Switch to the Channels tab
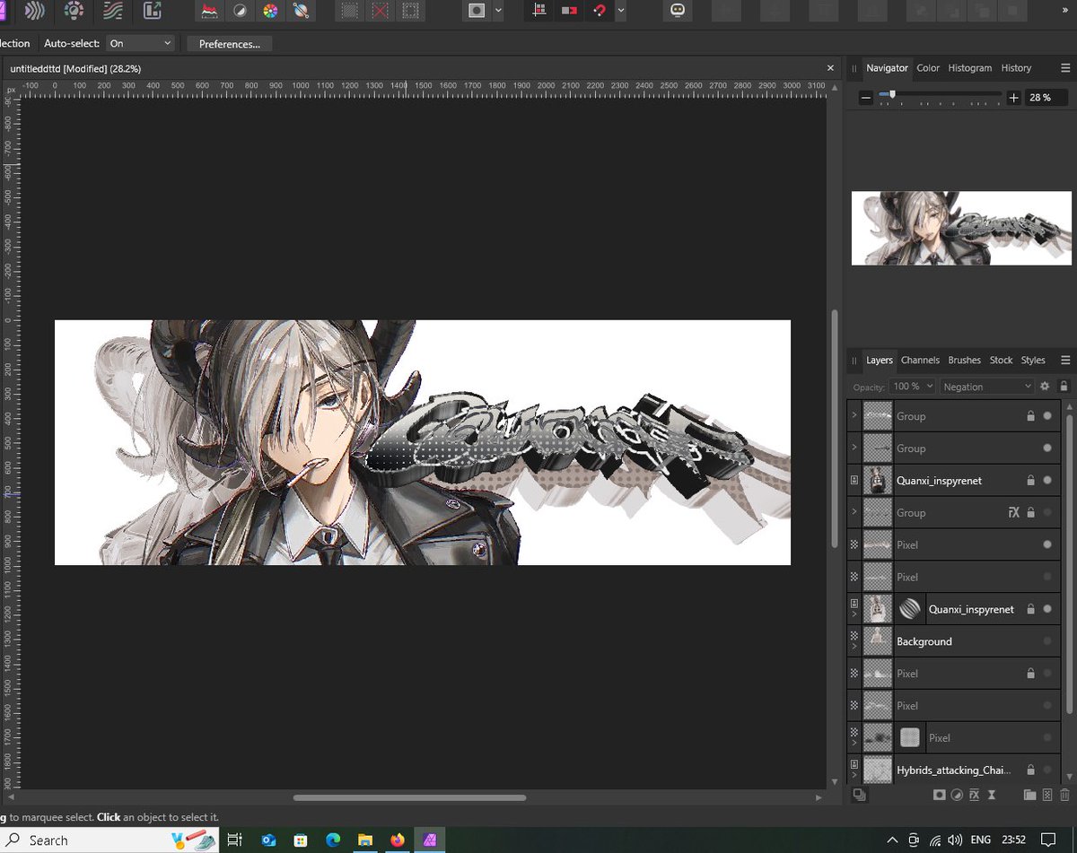 [920, 360]
